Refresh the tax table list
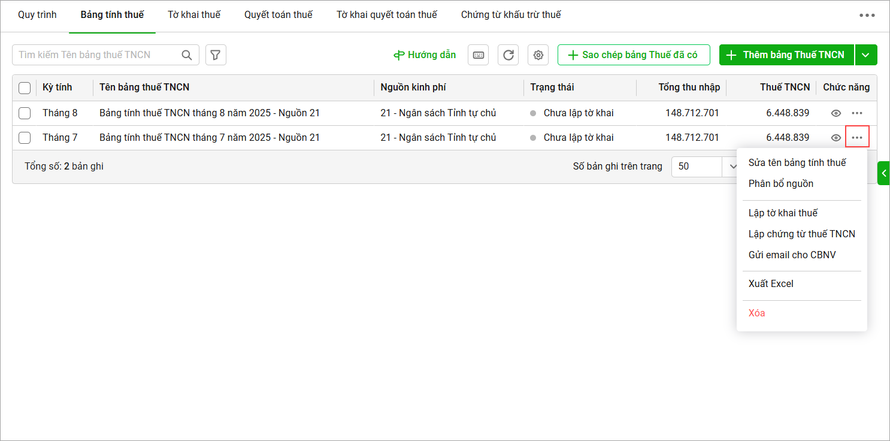This screenshot has width=890, height=441. tap(508, 55)
